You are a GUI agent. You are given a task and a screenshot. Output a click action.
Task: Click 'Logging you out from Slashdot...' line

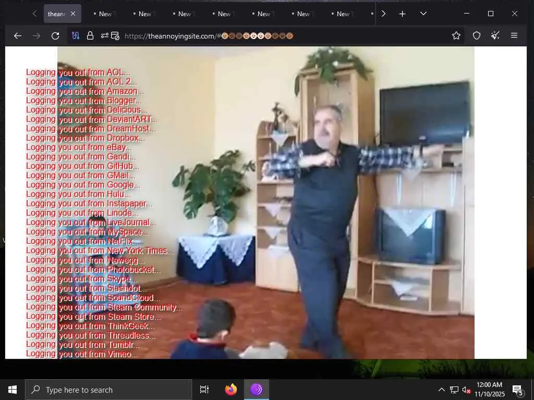click(87, 288)
